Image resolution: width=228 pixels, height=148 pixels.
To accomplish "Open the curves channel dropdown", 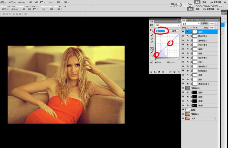I will point(162,31).
